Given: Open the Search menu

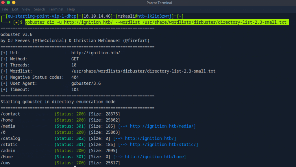Looking at the screenshot, I should pyautogui.click(x=39, y=9).
